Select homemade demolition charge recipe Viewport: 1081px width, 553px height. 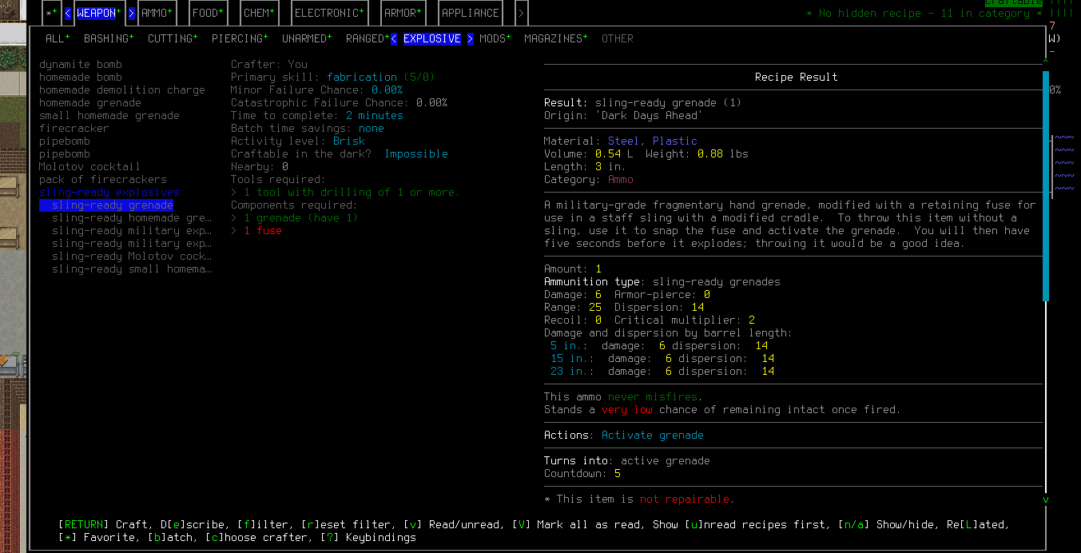(x=122, y=90)
